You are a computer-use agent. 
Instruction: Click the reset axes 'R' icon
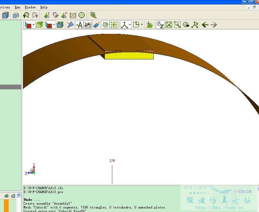195,25
